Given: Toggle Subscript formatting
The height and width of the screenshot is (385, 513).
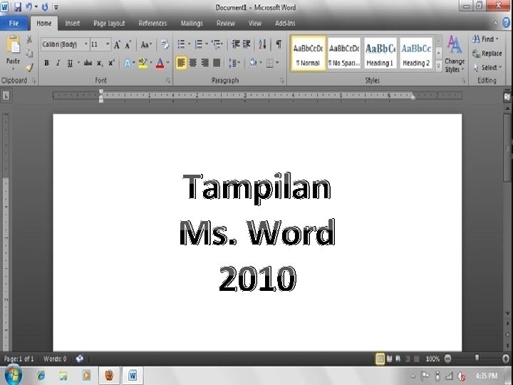Looking at the screenshot, I should 100,63.
